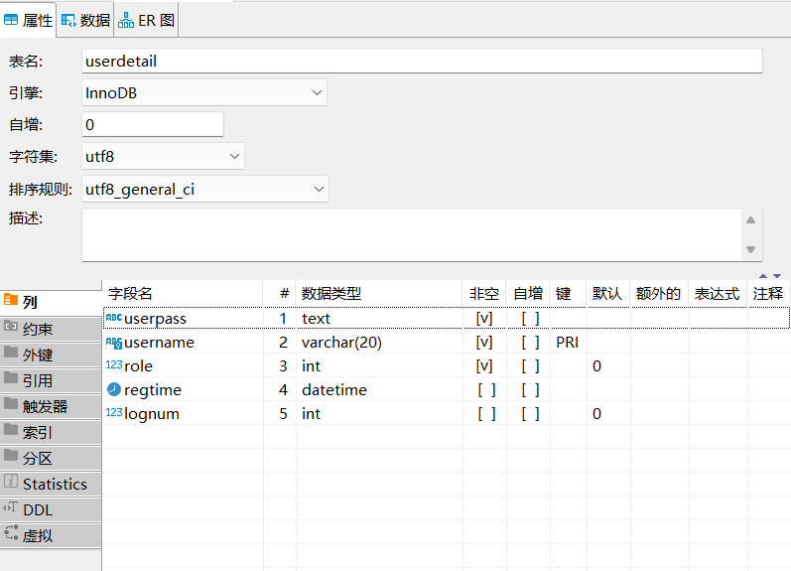Screen dimensions: 791x571
Task: Open the 字符集 utf8 dropdown
Action: click(x=234, y=157)
